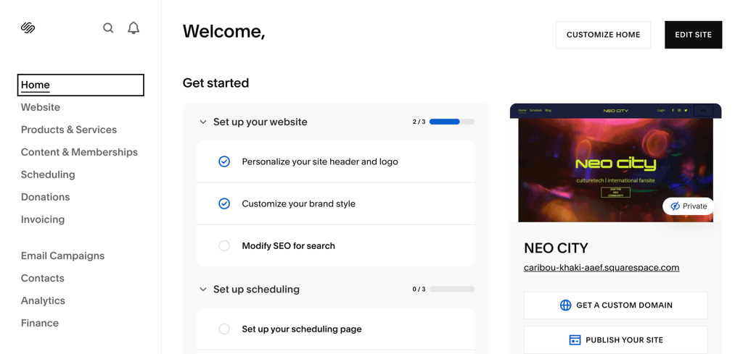Click Get a Custom Domain button
743x354 pixels.
tap(615, 305)
